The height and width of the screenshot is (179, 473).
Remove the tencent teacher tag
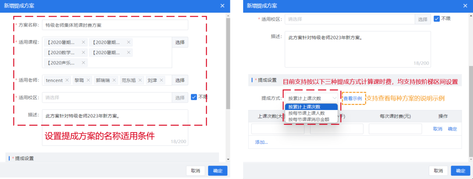pos(67,80)
